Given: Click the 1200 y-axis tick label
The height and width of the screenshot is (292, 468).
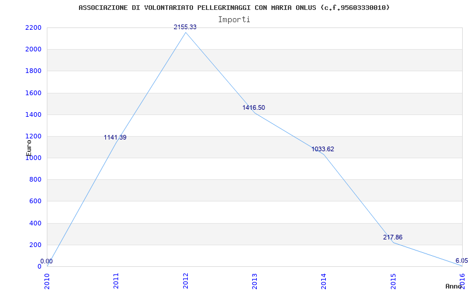Looking at the screenshot, I should (x=33, y=137).
